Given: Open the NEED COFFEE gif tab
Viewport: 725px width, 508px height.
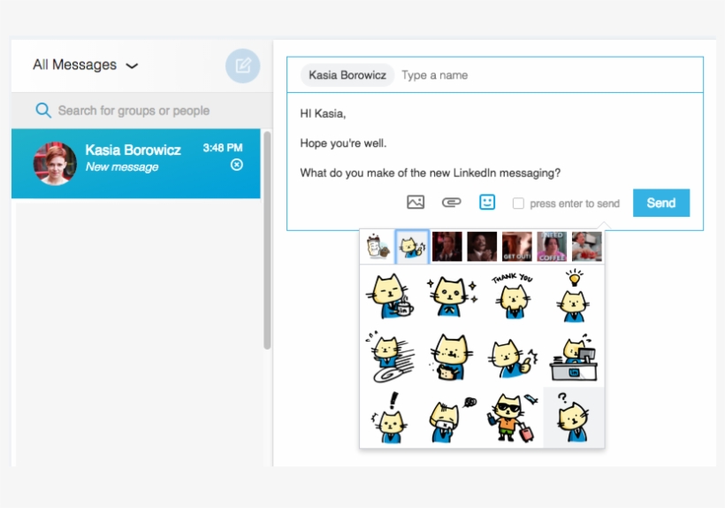Looking at the screenshot, I should pos(552,247).
